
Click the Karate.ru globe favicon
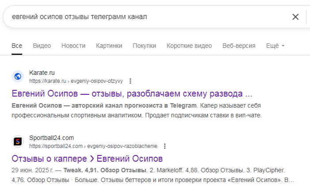18,76
